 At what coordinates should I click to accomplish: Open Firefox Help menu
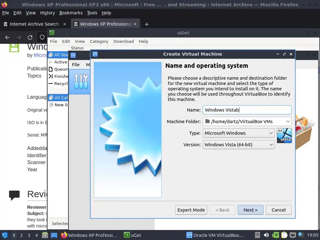tap(106, 13)
